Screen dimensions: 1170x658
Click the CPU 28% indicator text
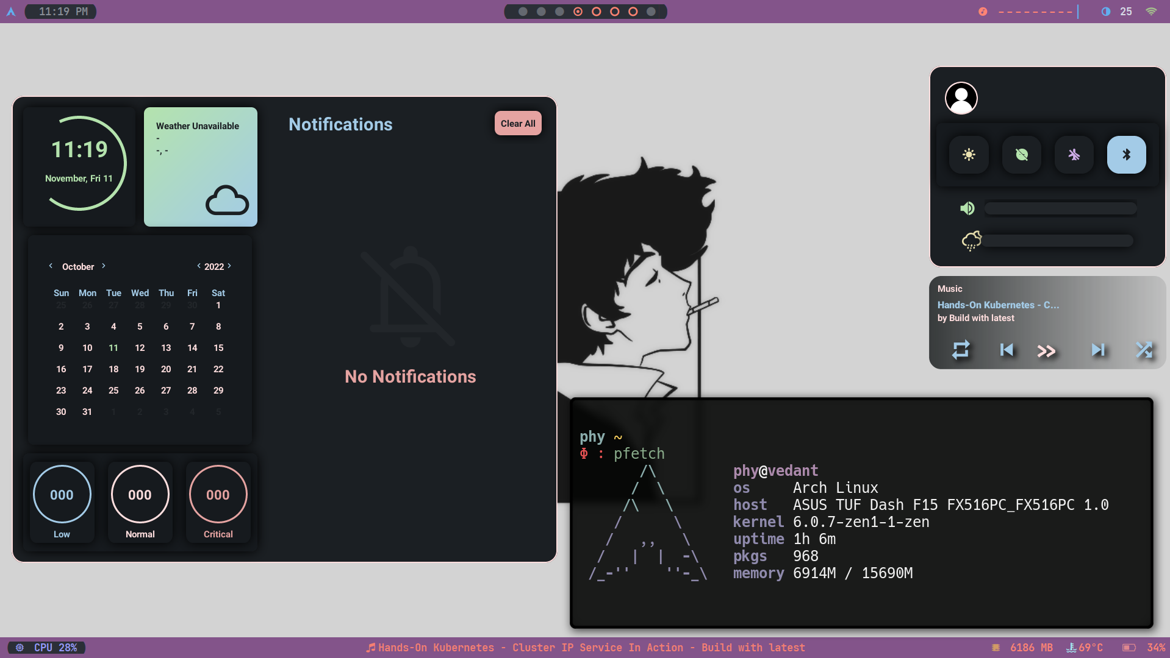click(x=56, y=648)
